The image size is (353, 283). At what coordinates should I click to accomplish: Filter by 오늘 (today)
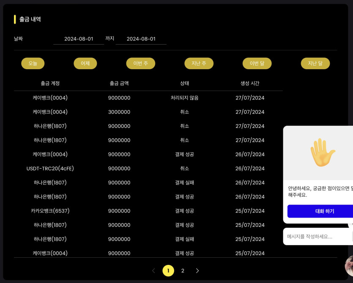[x=33, y=63]
